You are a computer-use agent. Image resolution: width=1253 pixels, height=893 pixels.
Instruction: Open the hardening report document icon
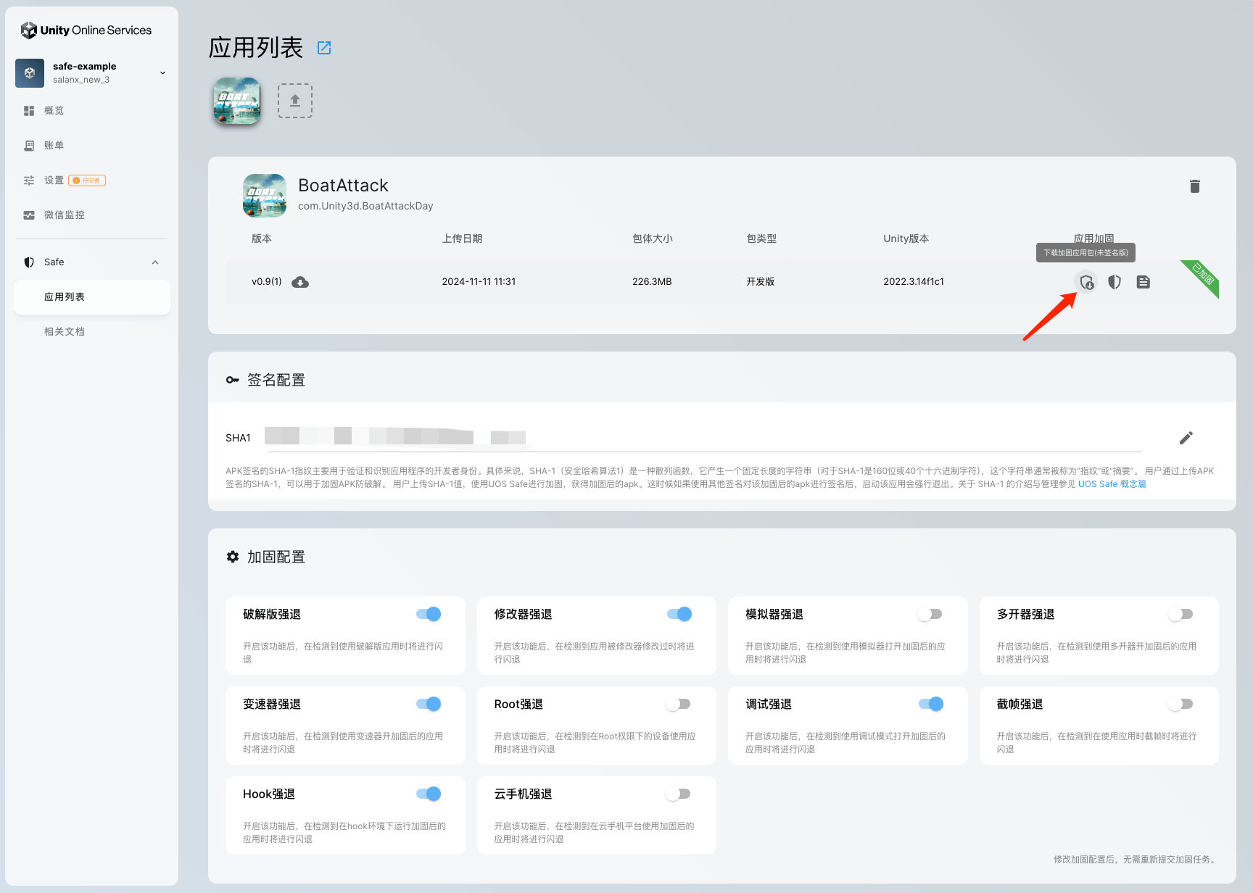pos(1143,282)
